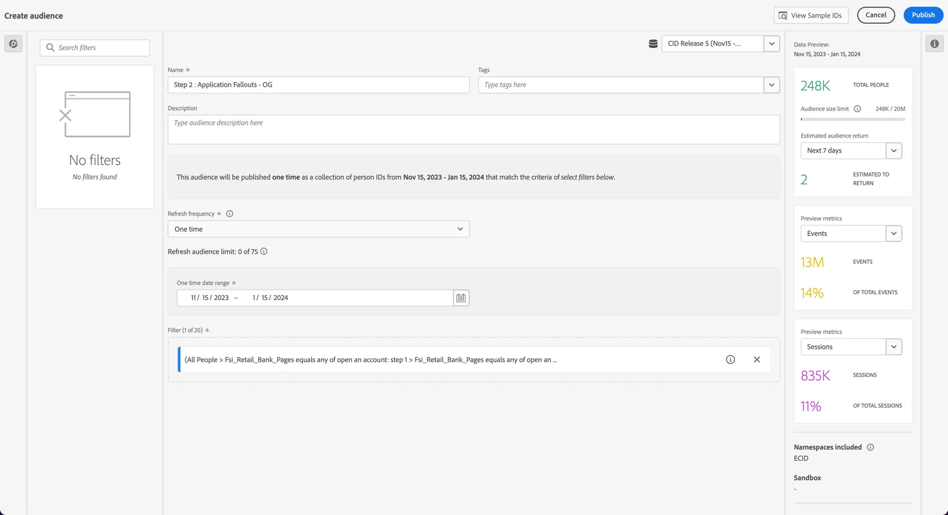The image size is (948, 515).
Task: Click the ECID namespace text
Action: pyautogui.click(x=801, y=458)
